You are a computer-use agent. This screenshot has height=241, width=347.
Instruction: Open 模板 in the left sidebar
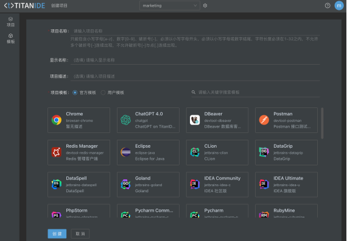coord(10,38)
